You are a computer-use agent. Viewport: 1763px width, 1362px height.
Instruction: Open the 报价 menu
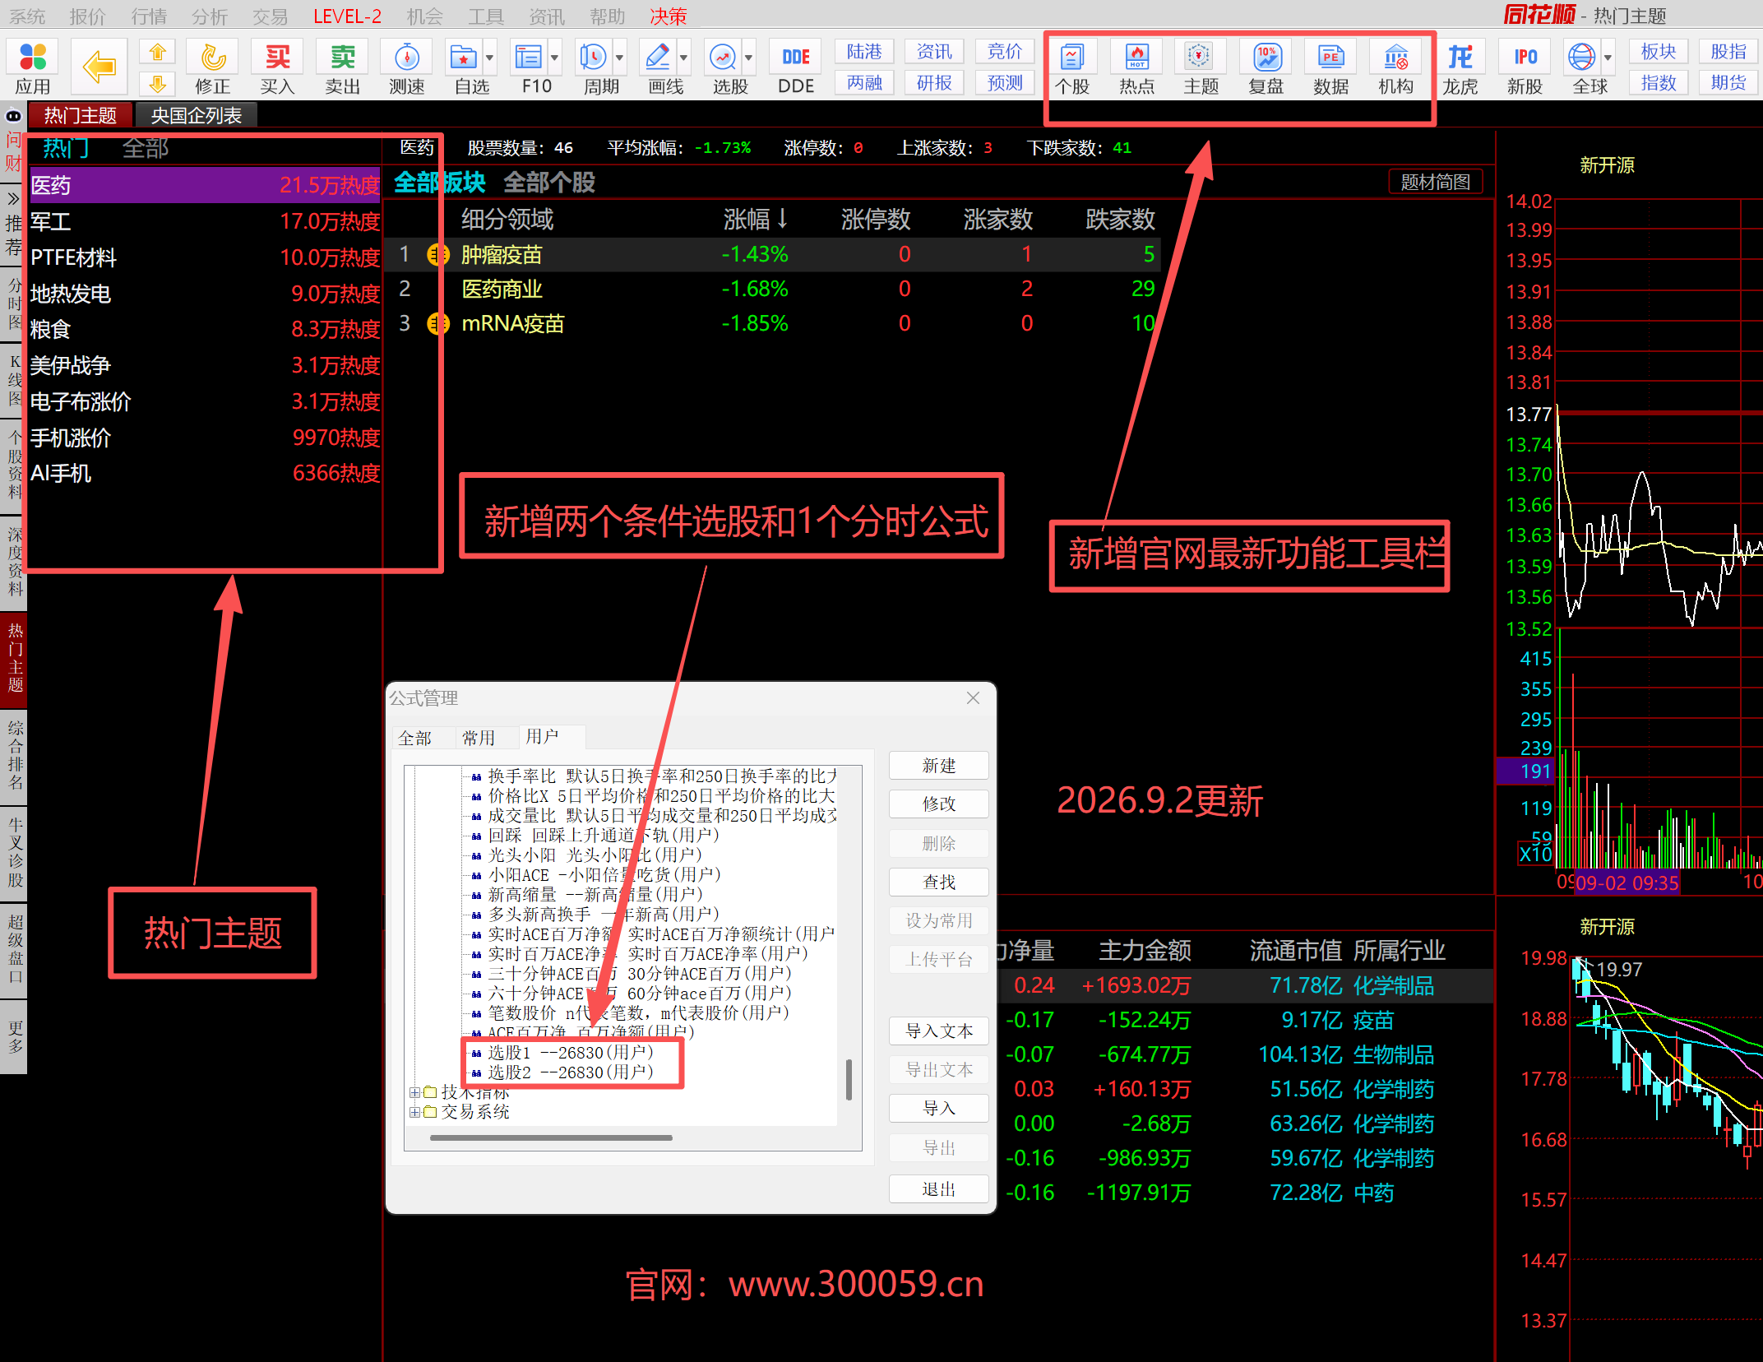coord(87,16)
